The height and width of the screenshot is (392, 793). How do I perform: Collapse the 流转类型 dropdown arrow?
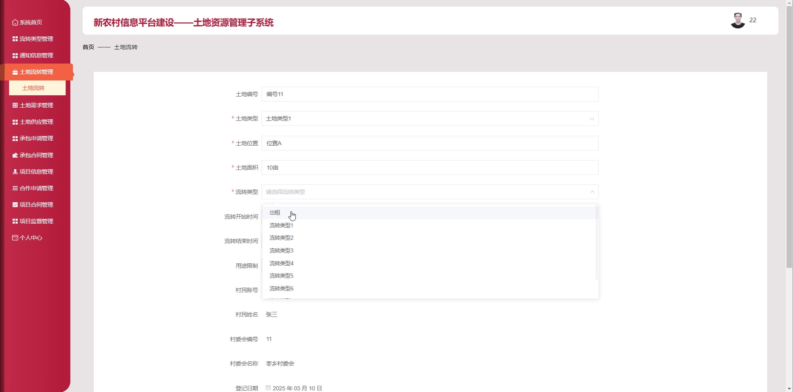pos(592,192)
